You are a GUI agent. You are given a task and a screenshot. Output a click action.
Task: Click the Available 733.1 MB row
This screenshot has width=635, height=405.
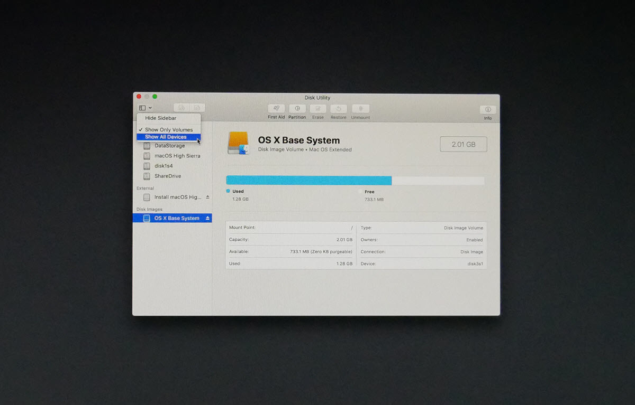coord(291,252)
